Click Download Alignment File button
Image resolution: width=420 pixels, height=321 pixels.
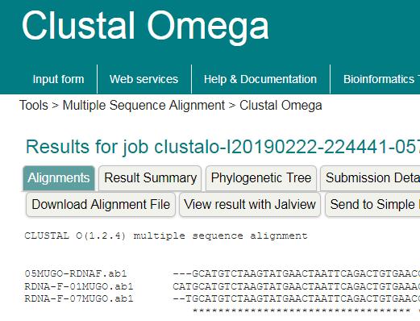point(101,204)
